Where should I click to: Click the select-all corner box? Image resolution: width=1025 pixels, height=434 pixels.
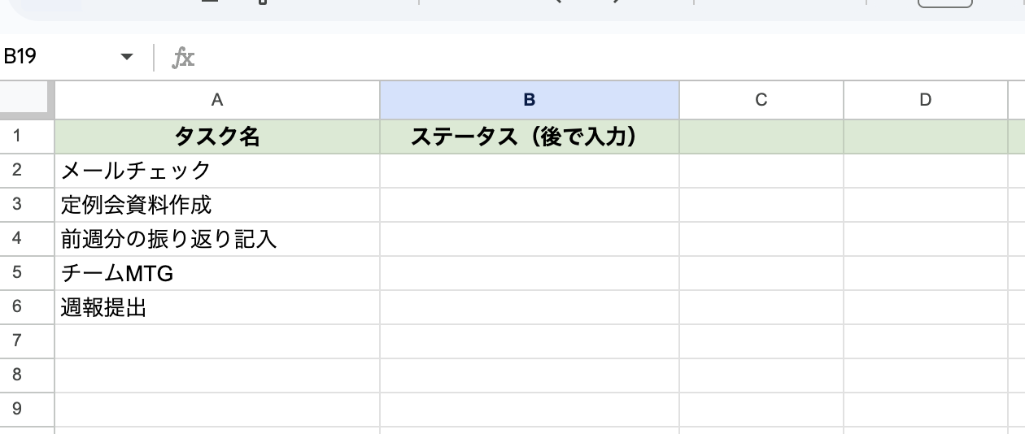[x=27, y=100]
